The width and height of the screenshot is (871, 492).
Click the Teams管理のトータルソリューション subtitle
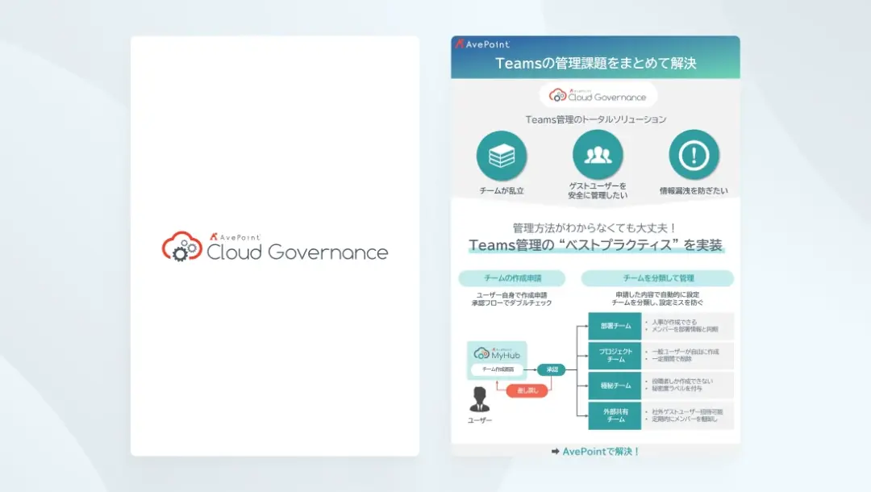[x=595, y=119]
